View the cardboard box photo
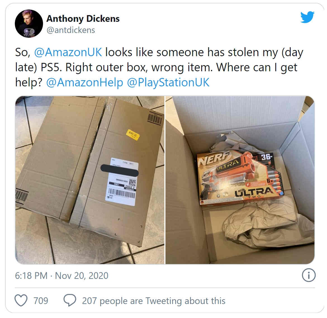 [x=90, y=180]
